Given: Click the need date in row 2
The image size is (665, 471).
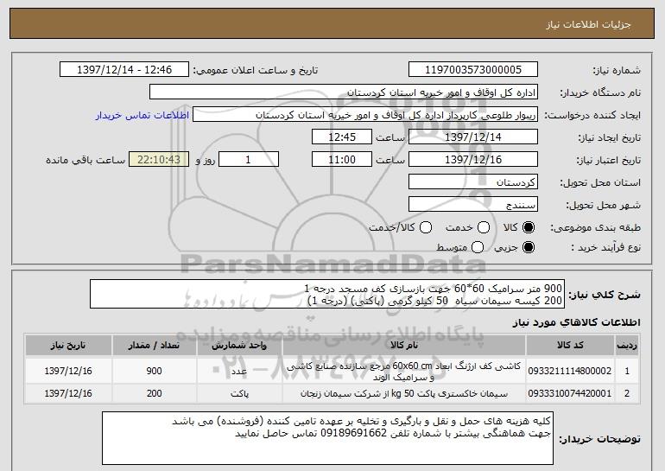Looking at the screenshot, I should pyautogui.click(x=68, y=393).
